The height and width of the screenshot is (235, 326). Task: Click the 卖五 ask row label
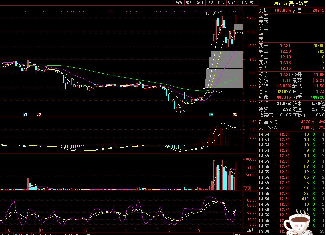263,16
